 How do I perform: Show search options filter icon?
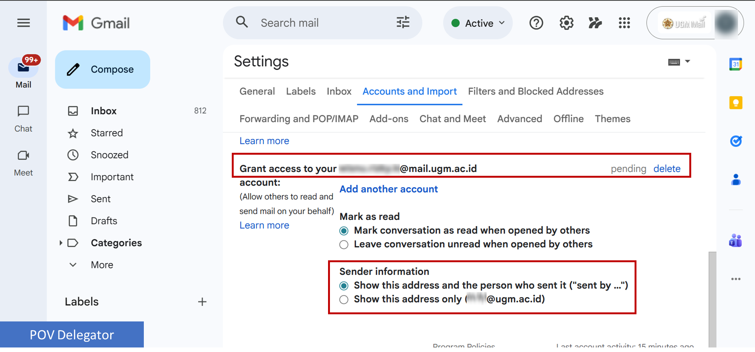(x=403, y=23)
